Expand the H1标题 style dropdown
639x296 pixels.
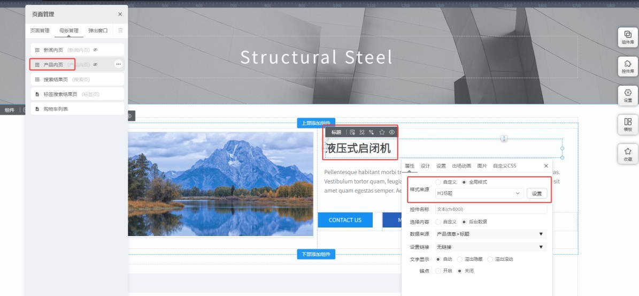tap(479, 193)
